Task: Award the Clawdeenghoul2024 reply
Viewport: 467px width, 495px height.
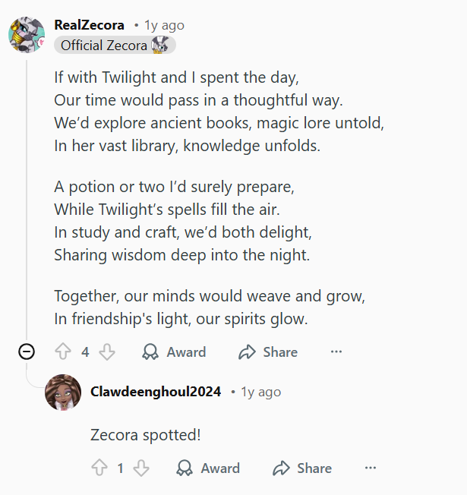Action: tap(207, 468)
